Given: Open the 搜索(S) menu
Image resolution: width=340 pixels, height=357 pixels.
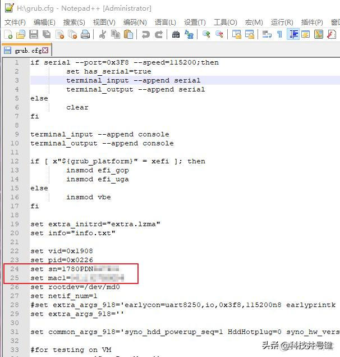Looking at the screenshot, I should click(x=74, y=22).
